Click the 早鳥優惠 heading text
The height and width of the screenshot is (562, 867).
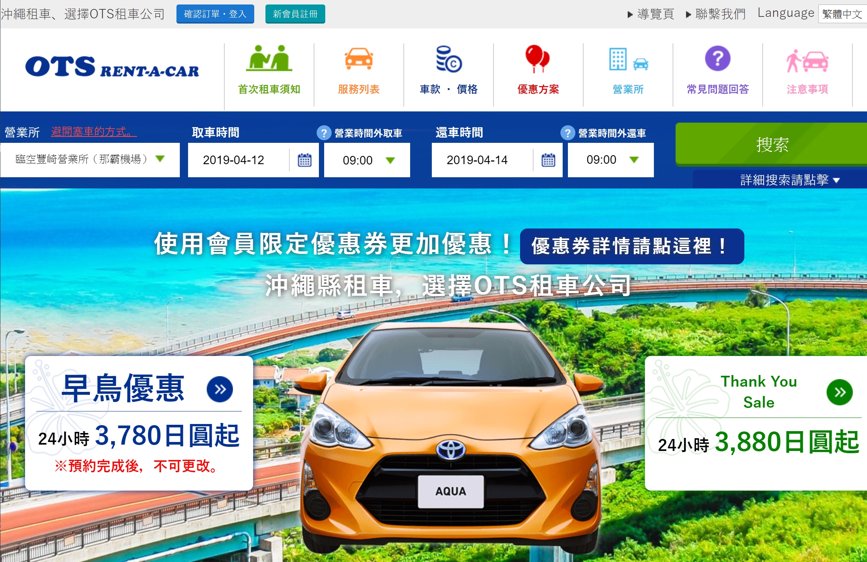(123, 389)
